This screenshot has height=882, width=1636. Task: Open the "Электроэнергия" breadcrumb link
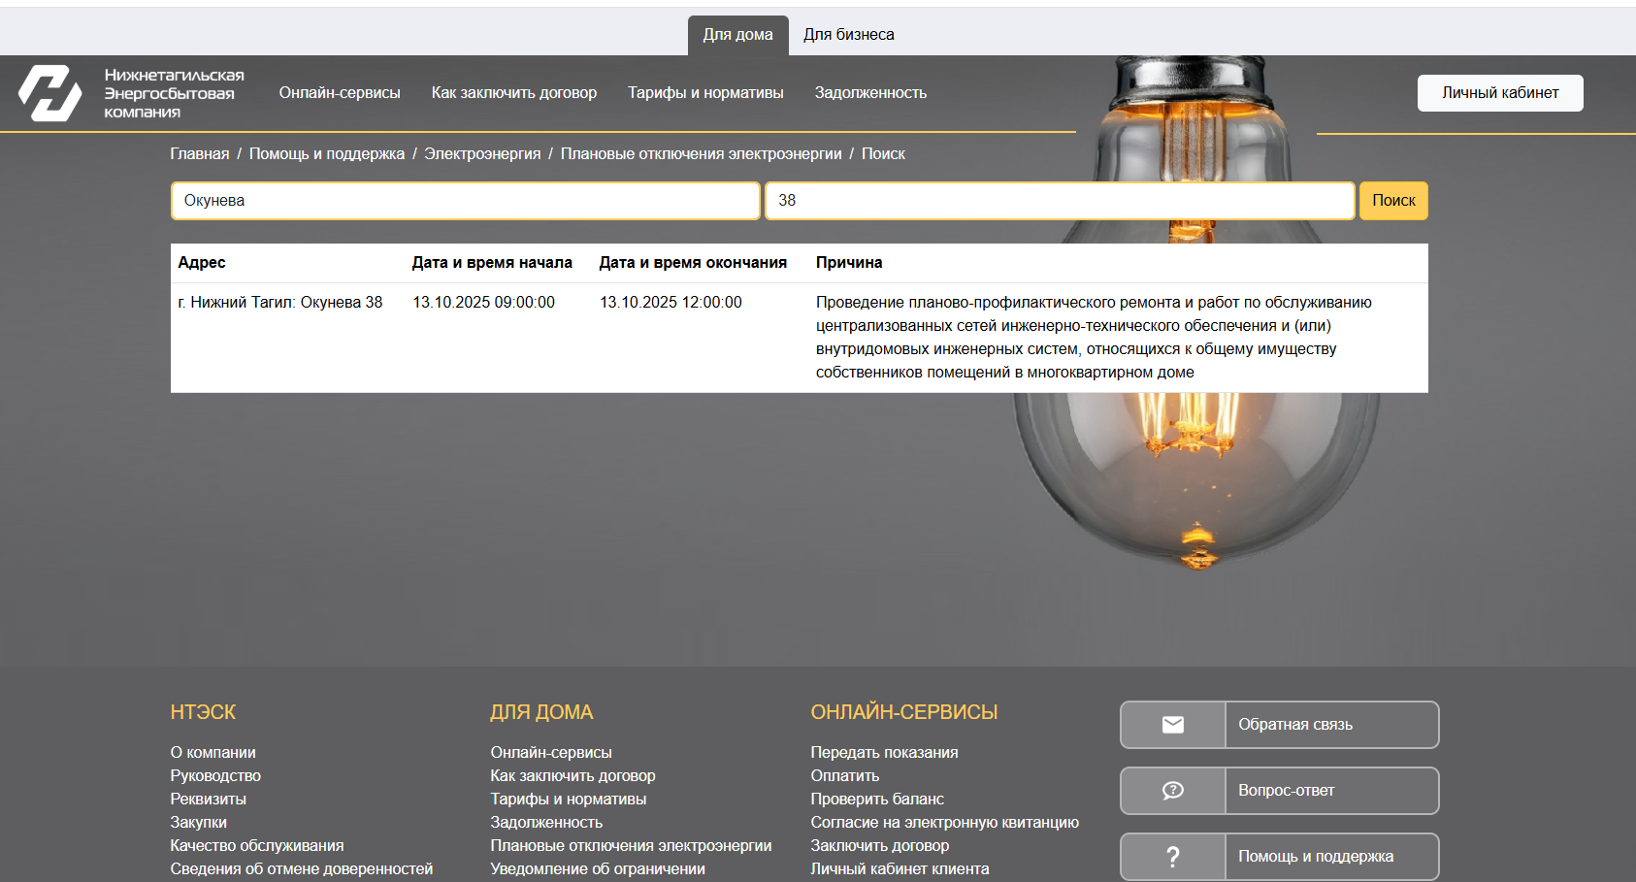[482, 154]
